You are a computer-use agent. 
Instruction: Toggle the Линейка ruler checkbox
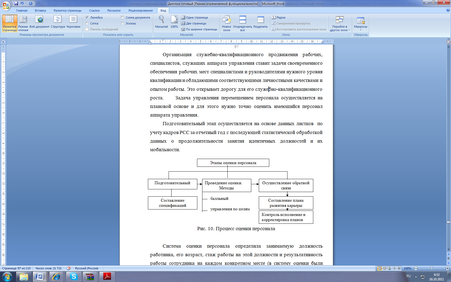coord(87,17)
